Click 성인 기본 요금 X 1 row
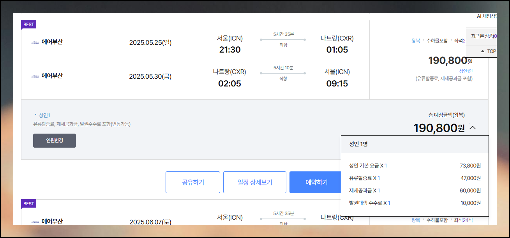Viewport: 510px width, 238px height. [x=415, y=166]
